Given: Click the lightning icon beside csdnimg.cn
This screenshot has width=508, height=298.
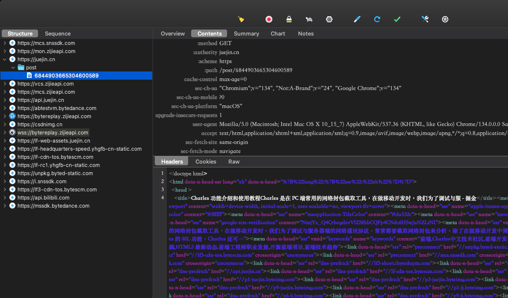Looking at the screenshot, I should pos(12,124).
